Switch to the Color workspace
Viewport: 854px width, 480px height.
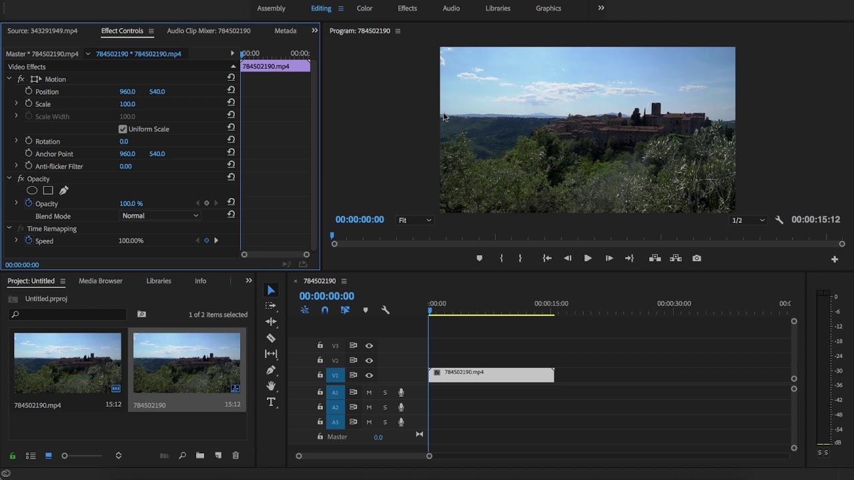pos(364,9)
